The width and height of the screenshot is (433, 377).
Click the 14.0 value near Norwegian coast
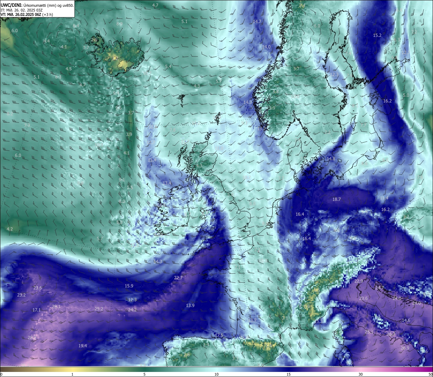tap(267, 47)
